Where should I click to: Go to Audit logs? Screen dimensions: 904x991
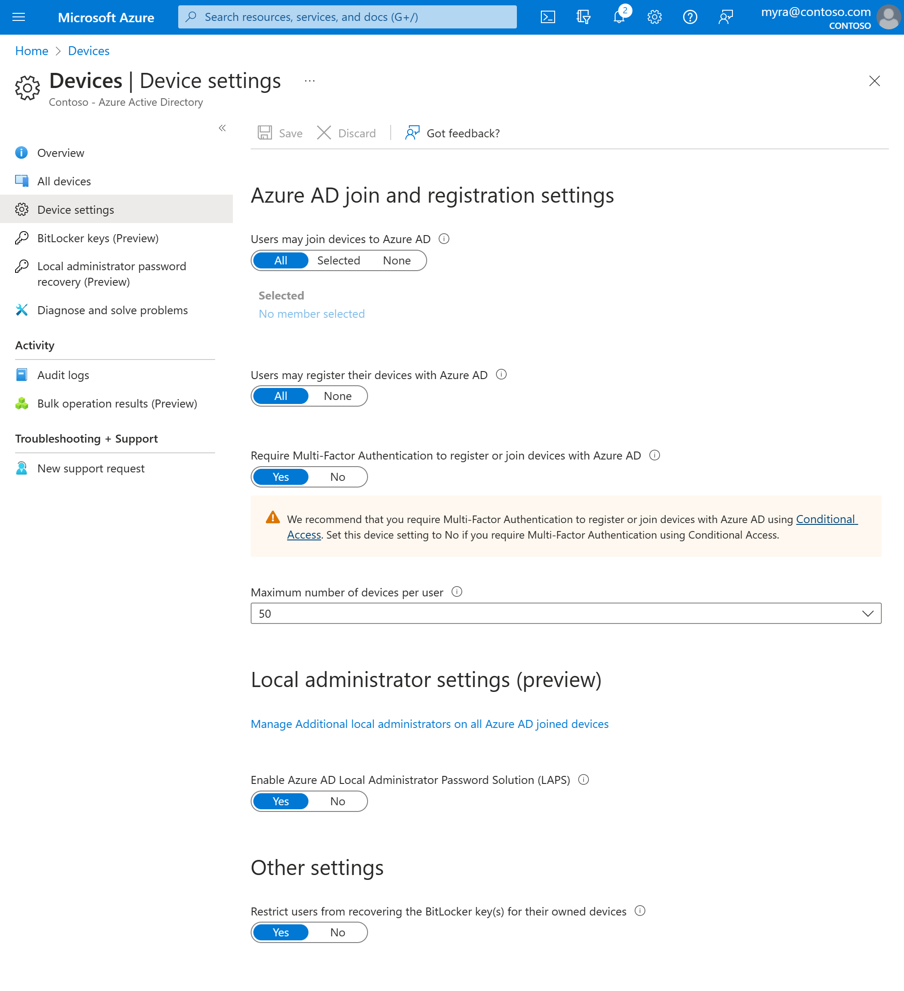tap(63, 375)
